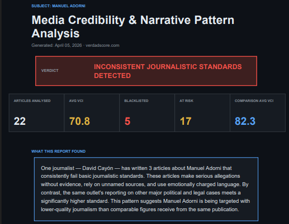Click the 'ARTICLES ANALYSED' stat label
The width and height of the screenshot is (289, 224).
click(32, 101)
